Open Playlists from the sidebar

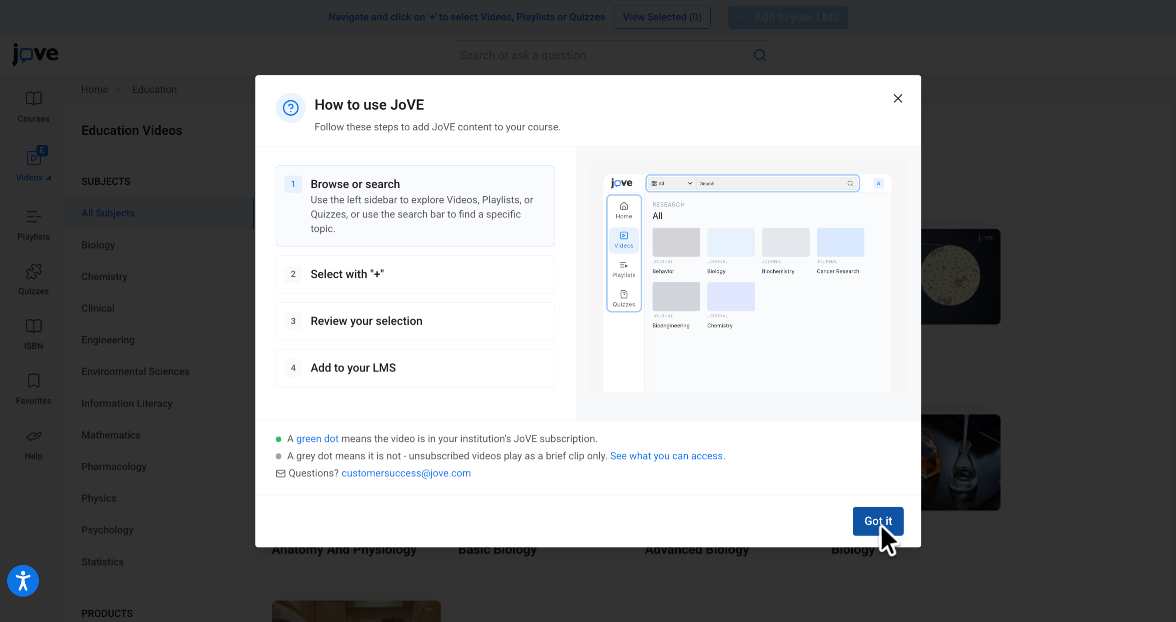(x=33, y=225)
